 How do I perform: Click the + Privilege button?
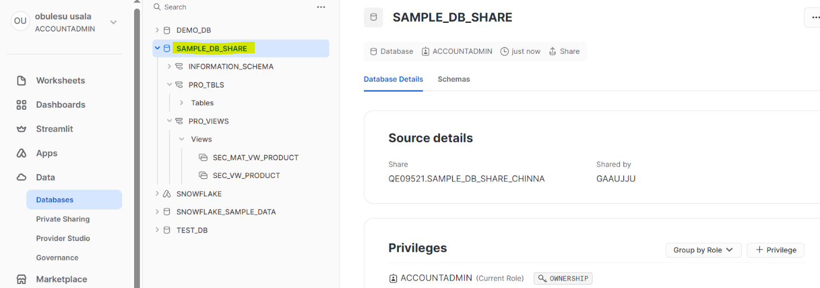pyautogui.click(x=776, y=250)
